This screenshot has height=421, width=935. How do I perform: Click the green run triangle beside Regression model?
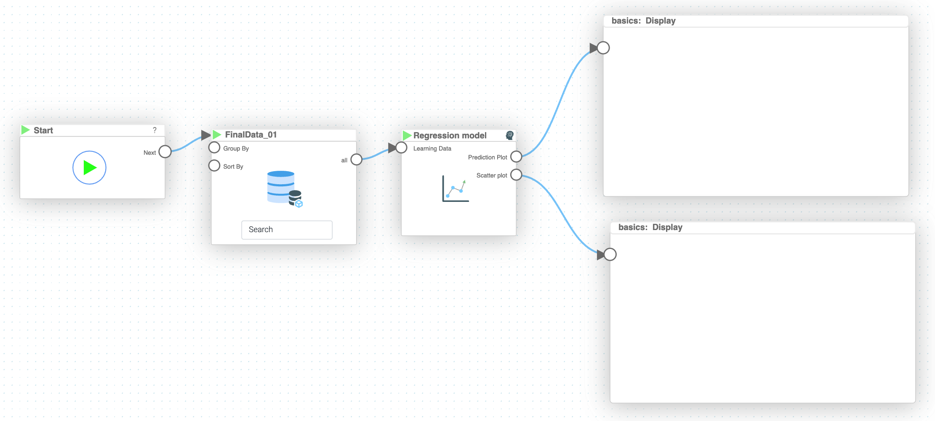click(x=407, y=135)
